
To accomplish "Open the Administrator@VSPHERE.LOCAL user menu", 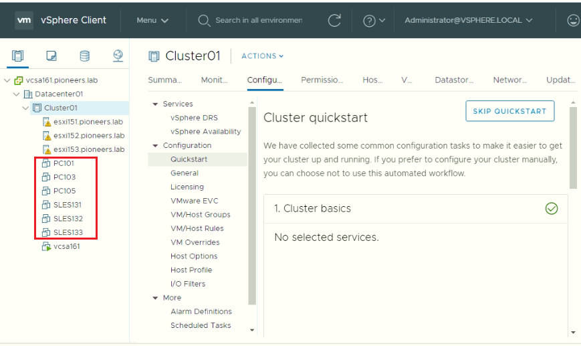I will coord(469,20).
